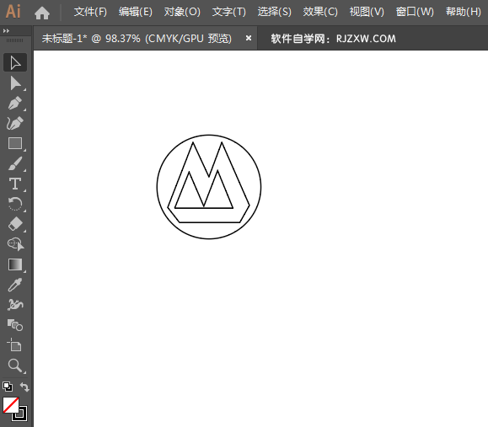Open the 帮助(H) menu
The image size is (488, 427).
click(463, 12)
